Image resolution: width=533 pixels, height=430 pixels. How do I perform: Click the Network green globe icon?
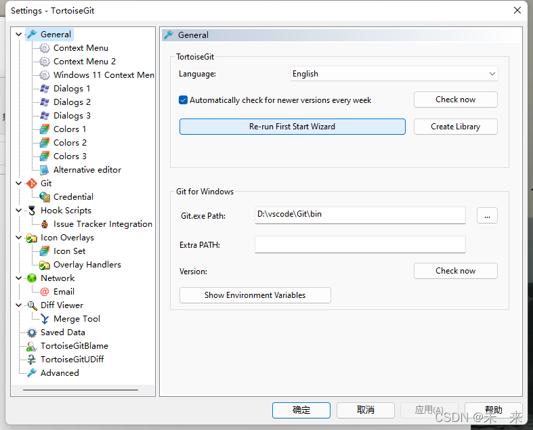point(32,278)
